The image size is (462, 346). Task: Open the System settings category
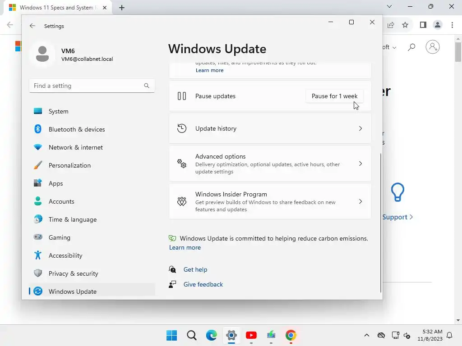(92, 111)
